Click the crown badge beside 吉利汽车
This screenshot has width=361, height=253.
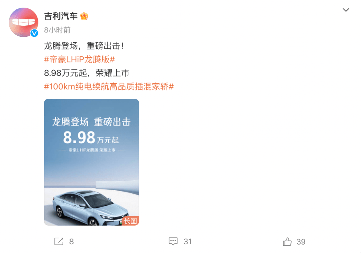tap(84, 16)
